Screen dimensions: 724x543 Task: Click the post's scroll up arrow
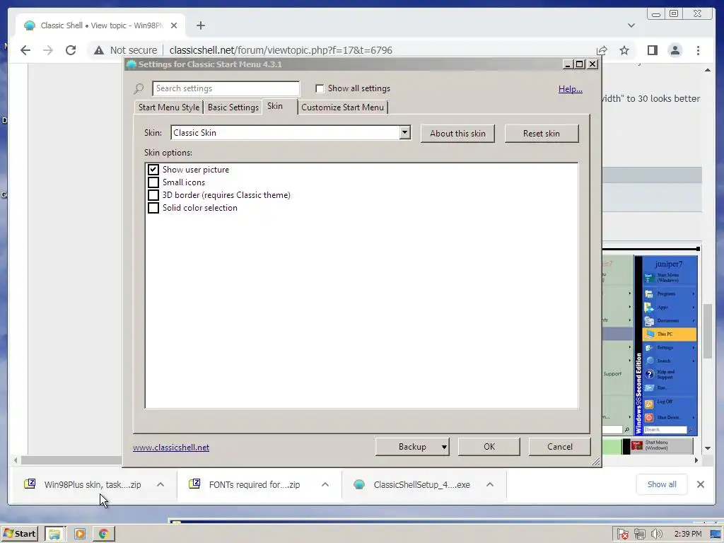(707, 70)
